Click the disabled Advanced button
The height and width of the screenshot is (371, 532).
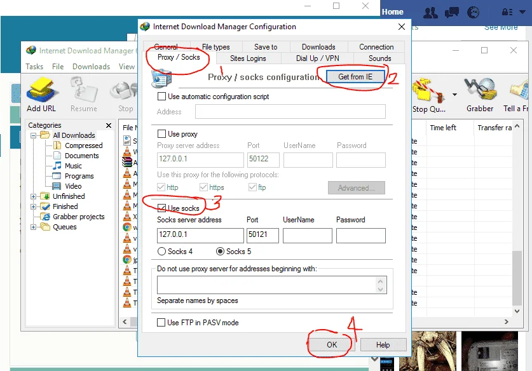coord(356,187)
